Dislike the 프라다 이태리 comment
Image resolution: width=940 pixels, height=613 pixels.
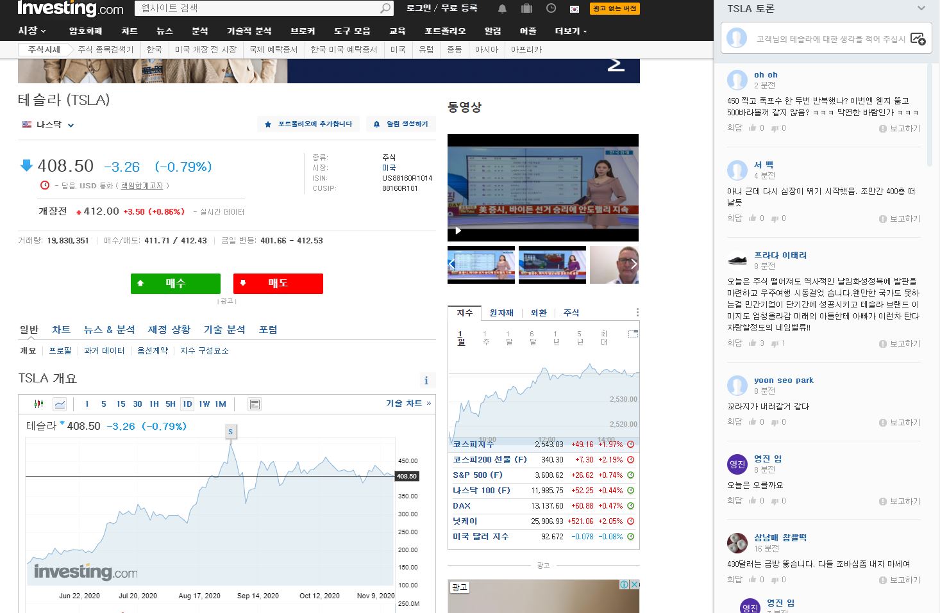click(775, 344)
